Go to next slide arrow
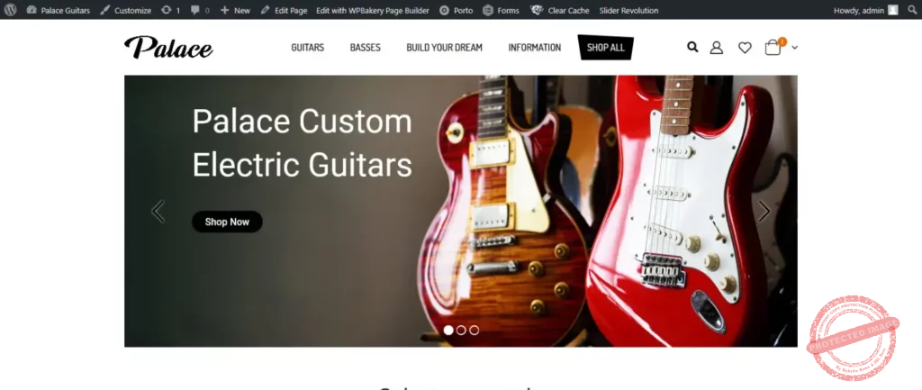 [x=764, y=211]
